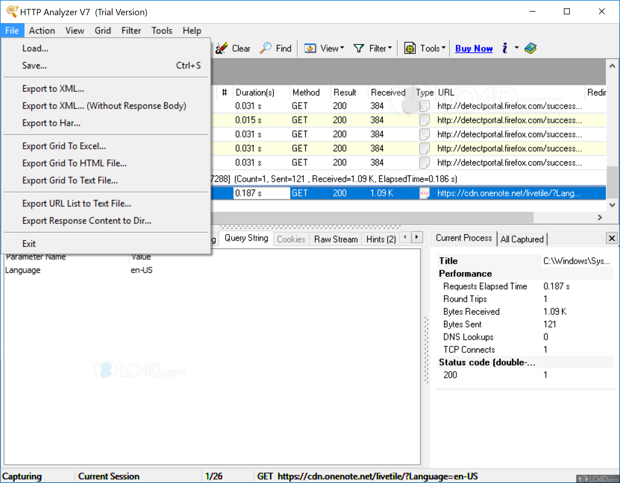Click document type icon on selected onenote row
Screen dimensions: 620x483
tap(425, 193)
